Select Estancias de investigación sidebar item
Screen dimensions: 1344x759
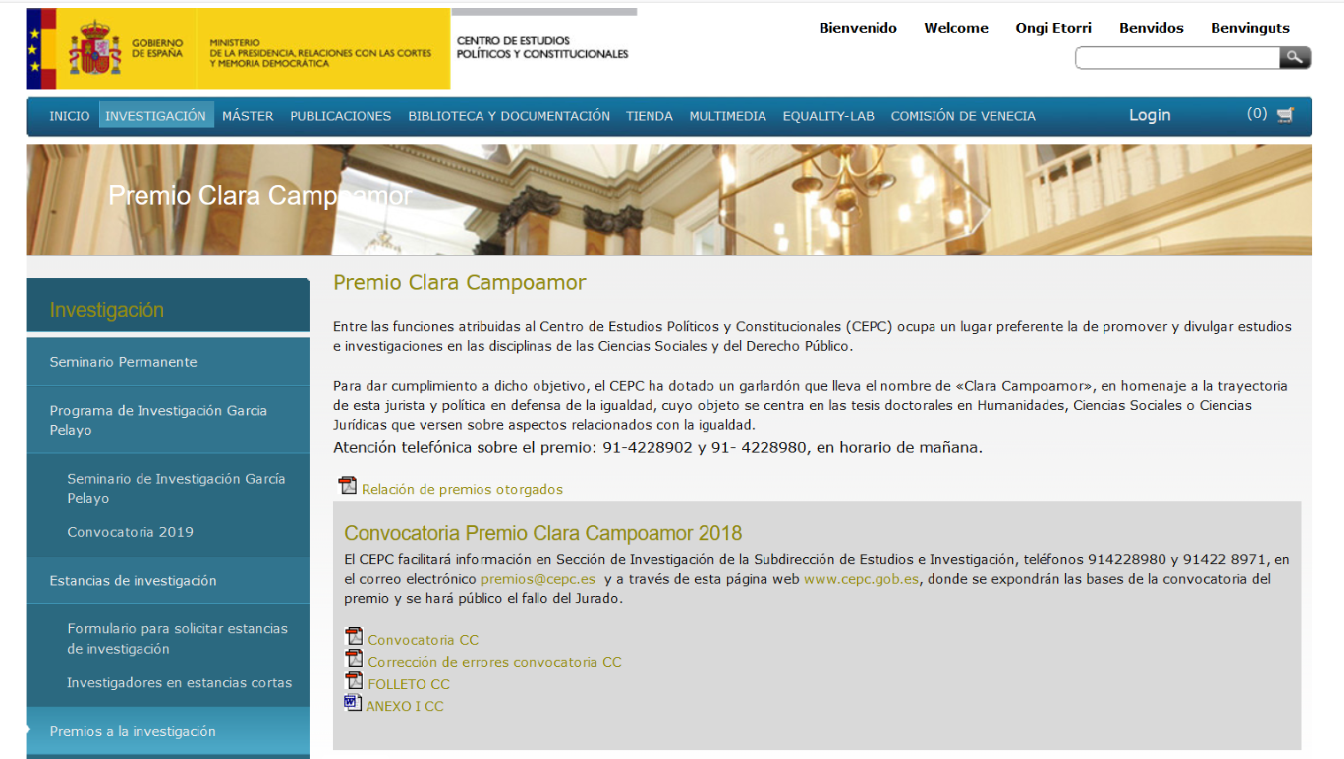coord(133,581)
